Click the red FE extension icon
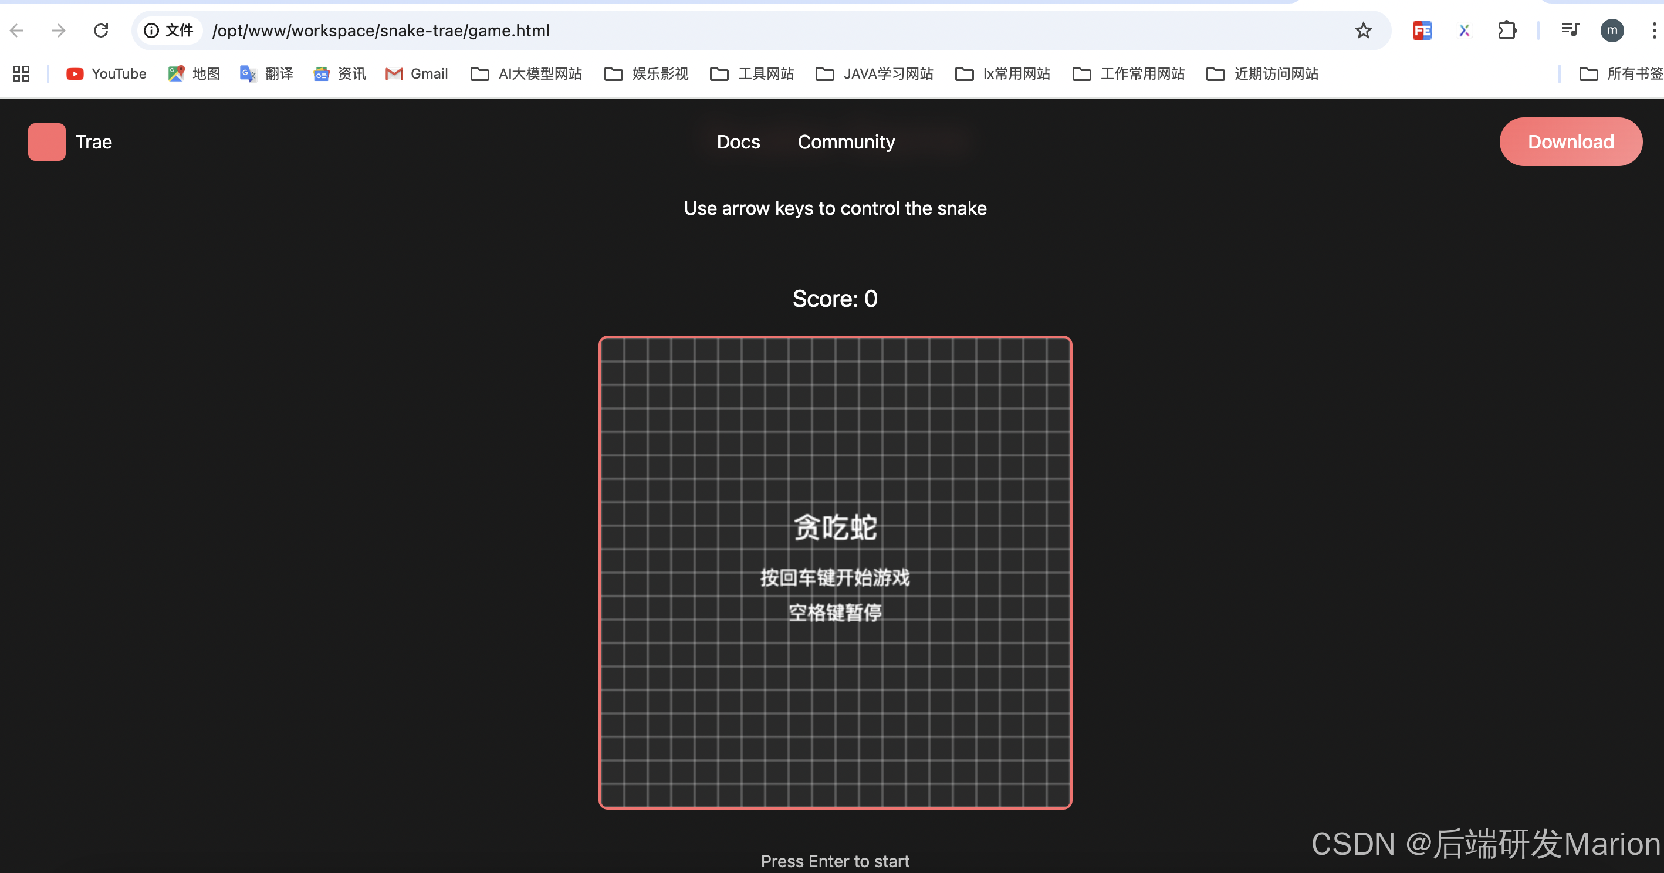This screenshot has height=873, width=1664. pyautogui.click(x=1421, y=31)
